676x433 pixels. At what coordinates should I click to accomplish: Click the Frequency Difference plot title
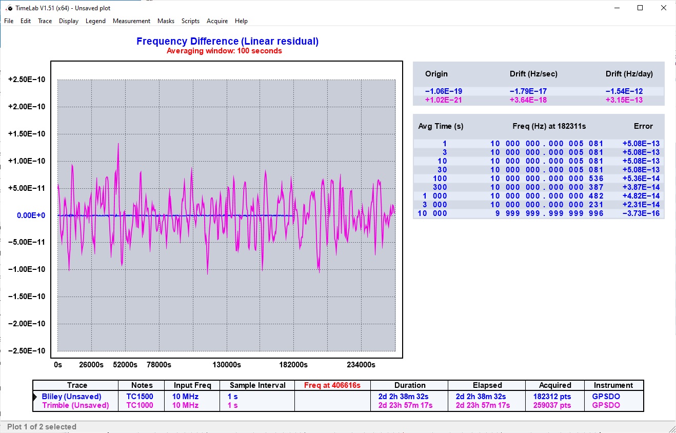(x=226, y=41)
